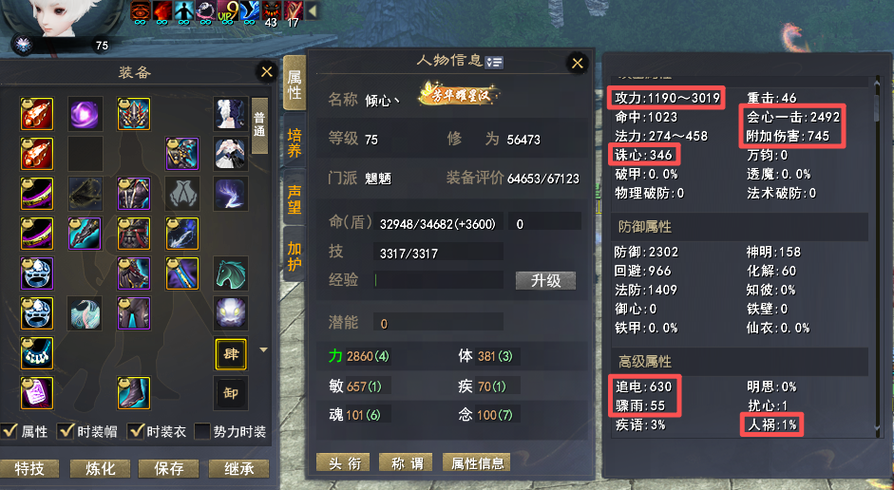Click the 经验 progress bar

[x=438, y=280]
